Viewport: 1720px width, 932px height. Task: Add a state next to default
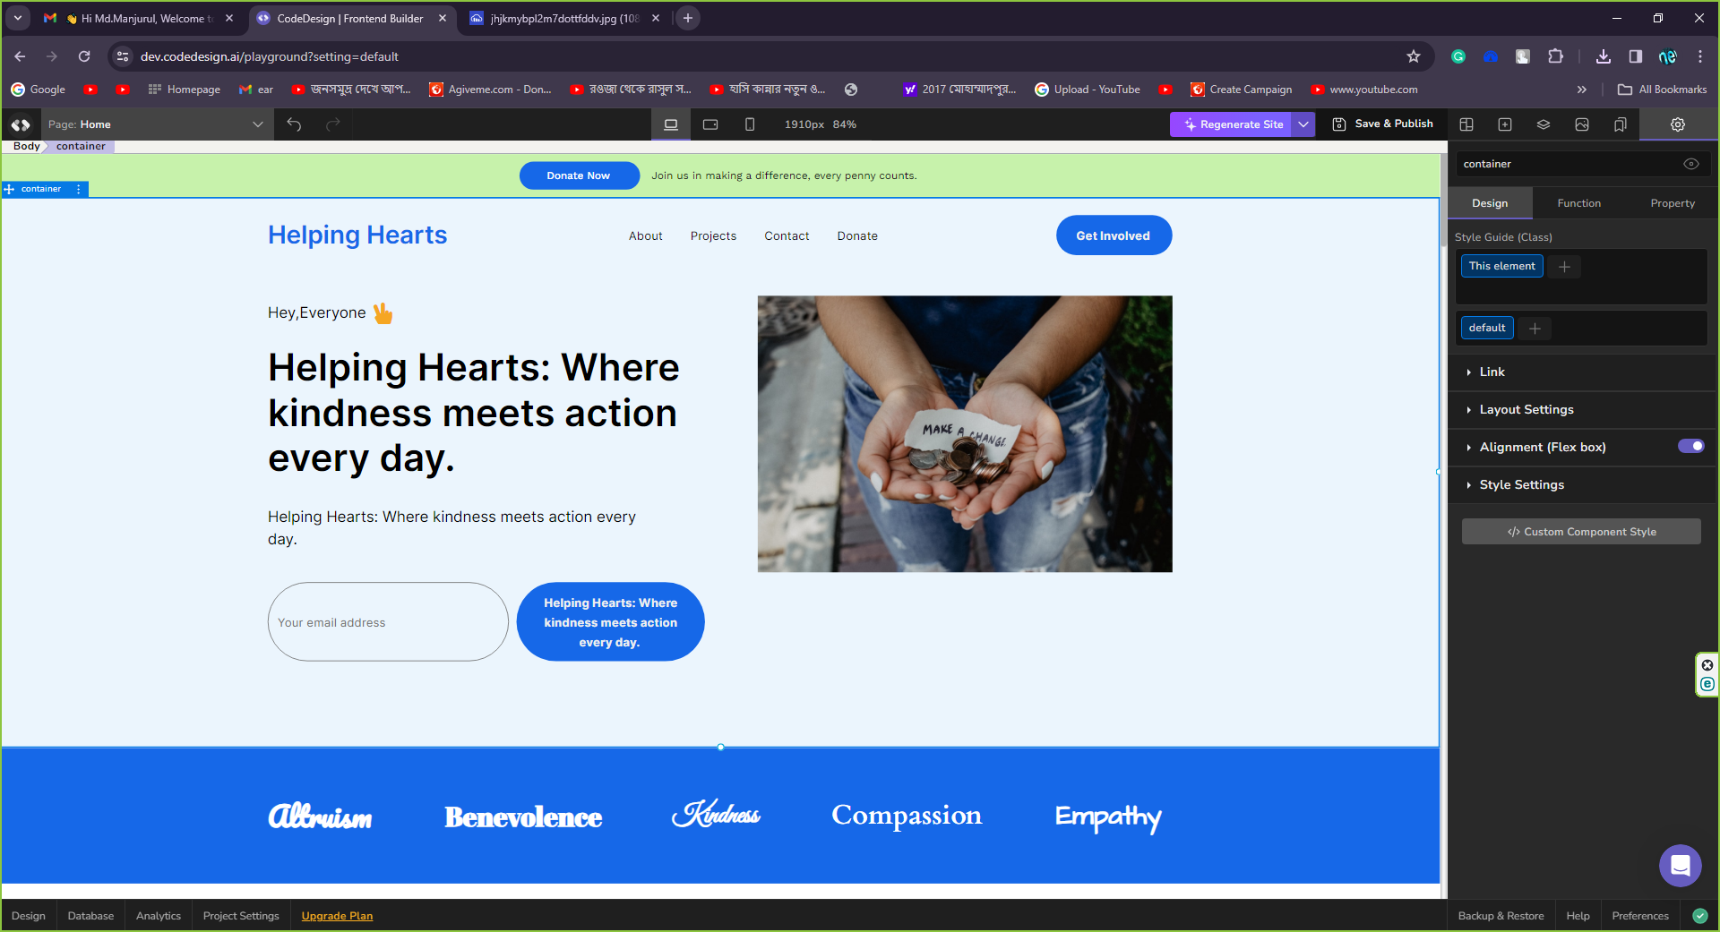[x=1535, y=329]
